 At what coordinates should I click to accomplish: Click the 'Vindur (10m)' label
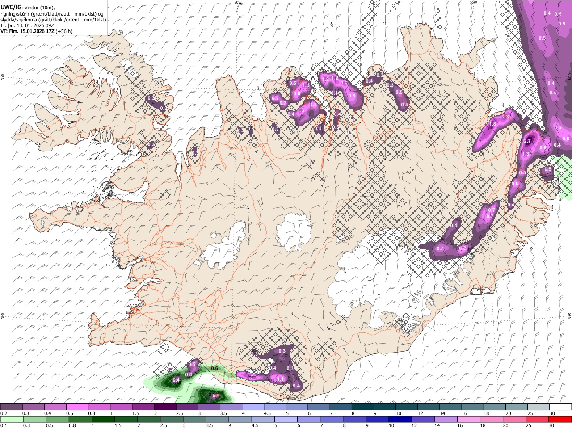(39, 8)
